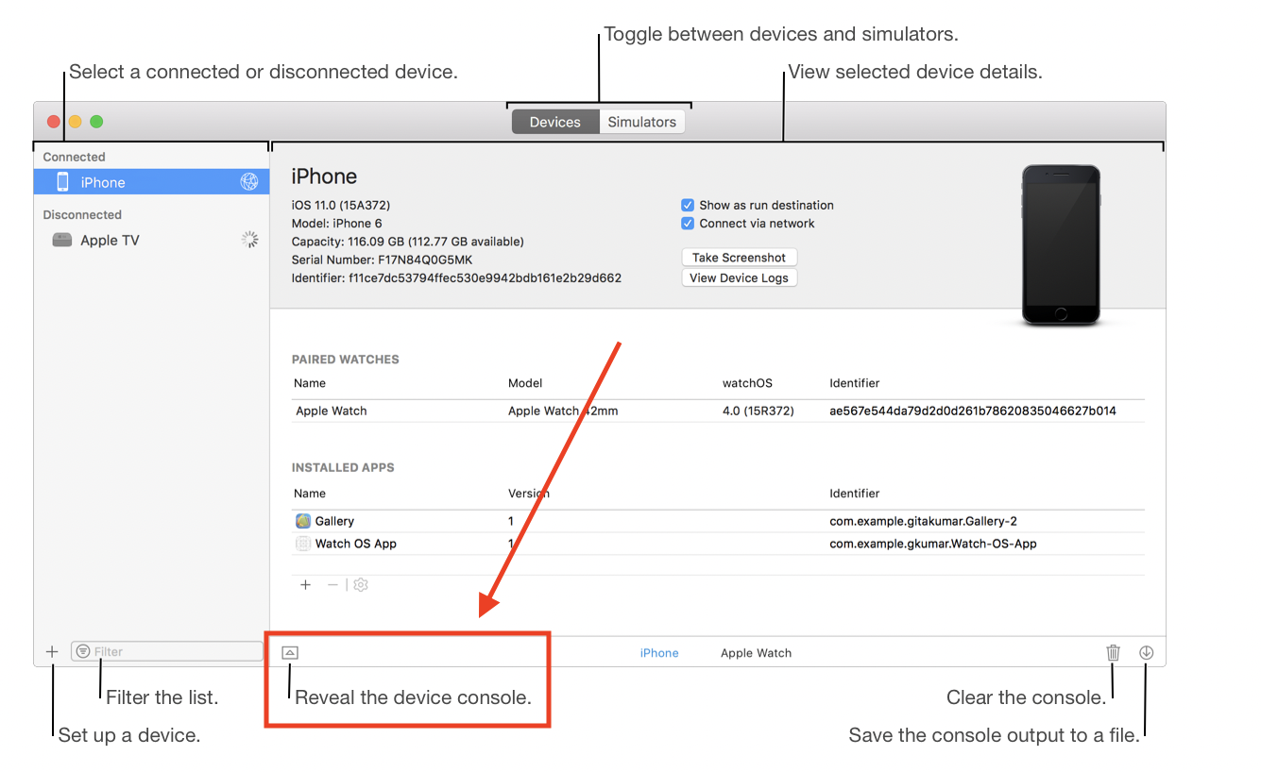Open the gear action menu below installed apps
Viewport: 1261px width, 772px height.
pos(360,584)
